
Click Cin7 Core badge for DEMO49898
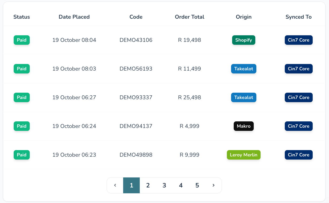tap(298, 155)
